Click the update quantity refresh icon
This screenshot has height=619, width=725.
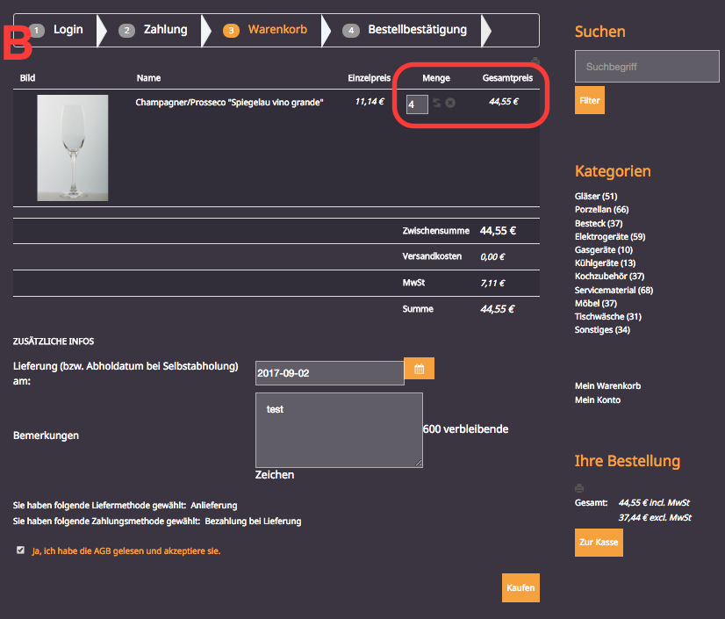(x=436, y=103)
